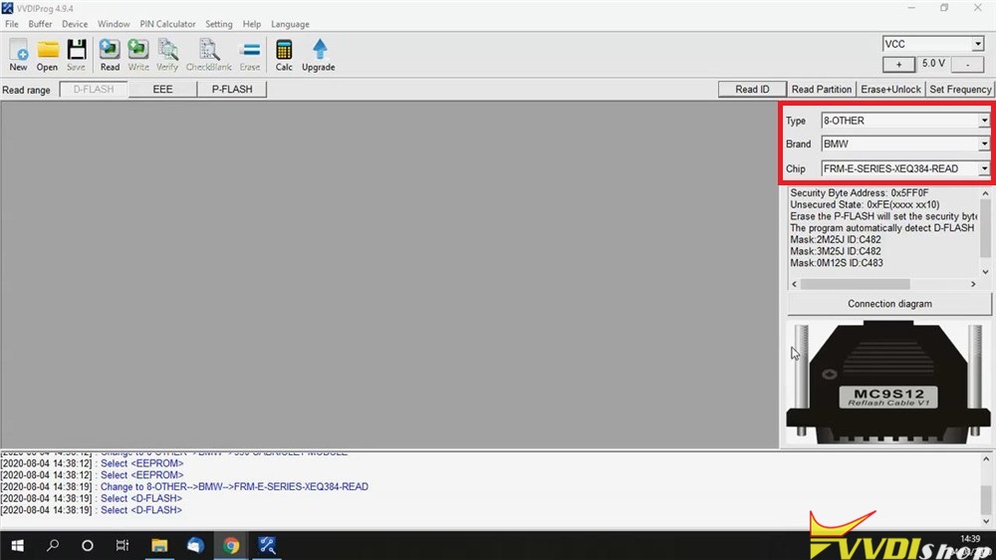
Task: Click the Set Frequency button
Action: point(960,89)
